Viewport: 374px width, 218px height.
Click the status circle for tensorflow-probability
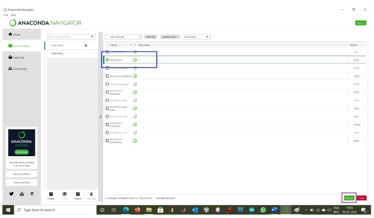135,141
